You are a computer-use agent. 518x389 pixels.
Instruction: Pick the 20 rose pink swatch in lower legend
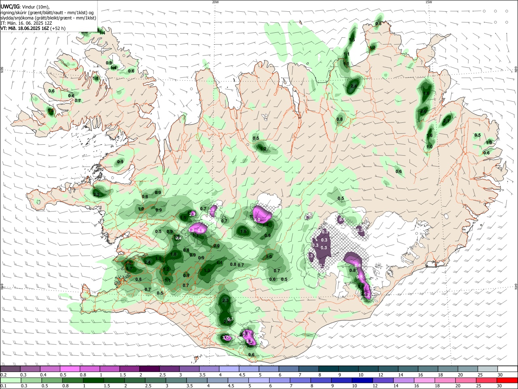(x=466, y=380)
